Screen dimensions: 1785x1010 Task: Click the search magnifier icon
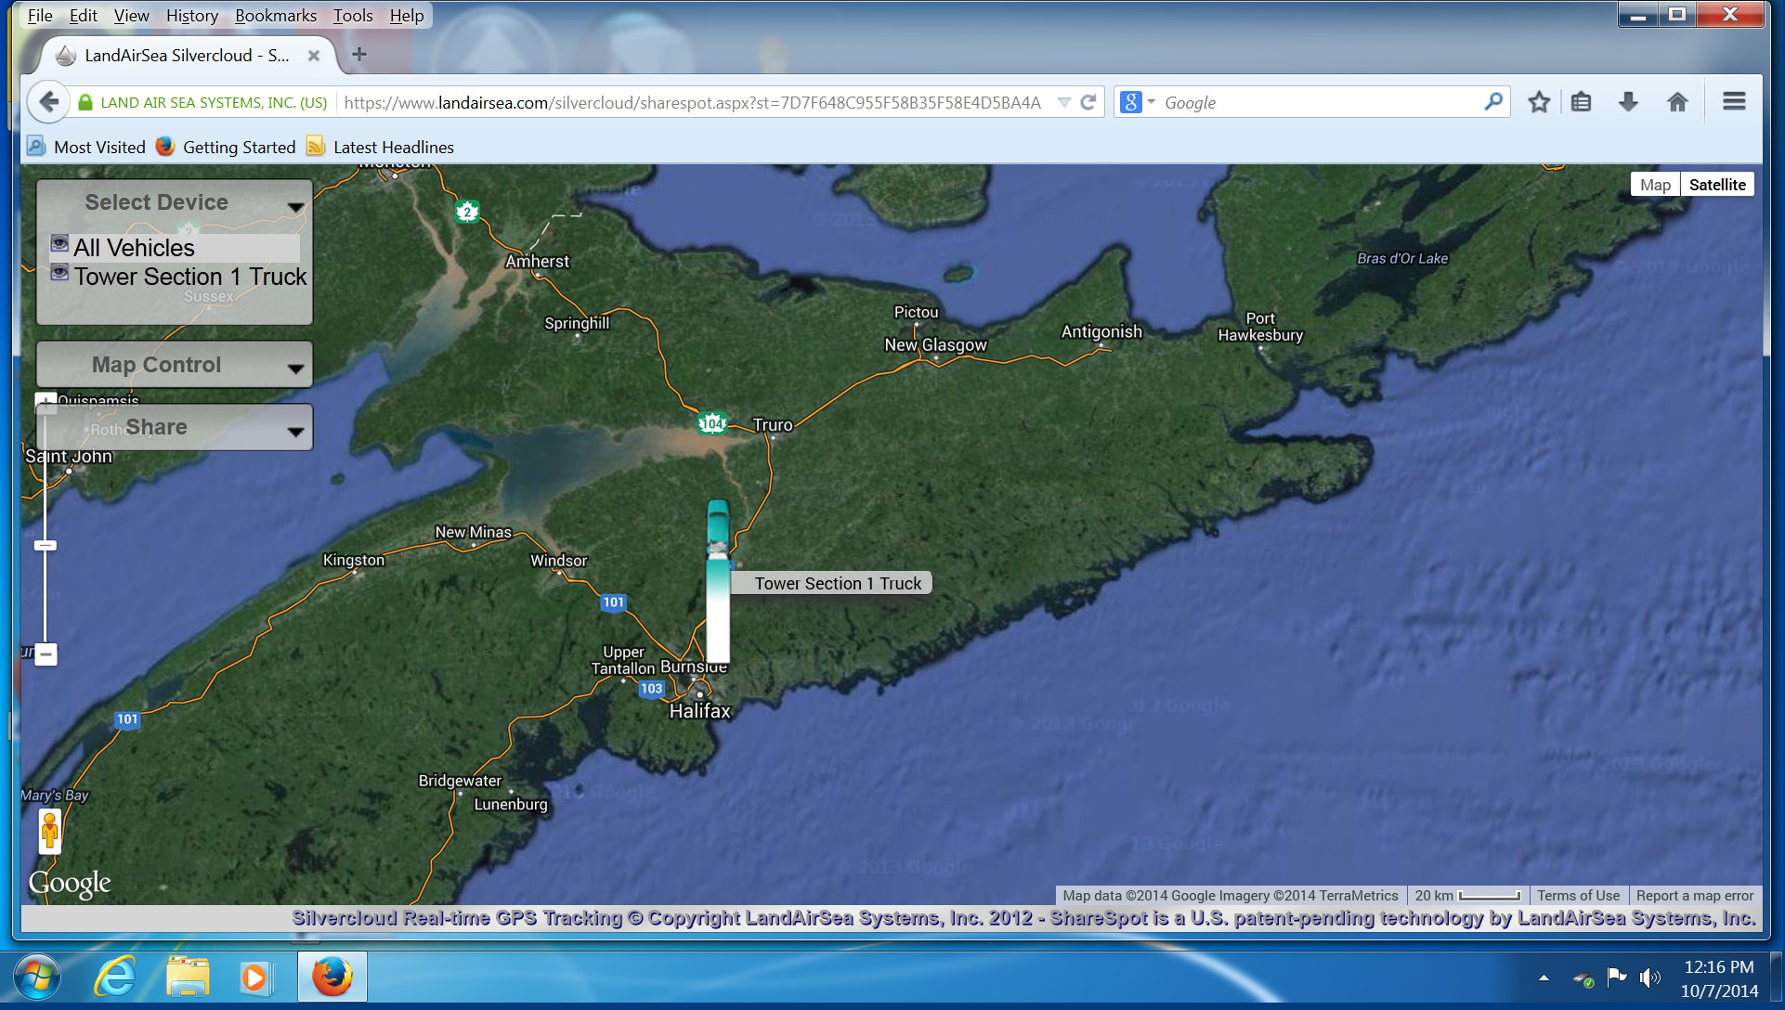point(1493,102)
